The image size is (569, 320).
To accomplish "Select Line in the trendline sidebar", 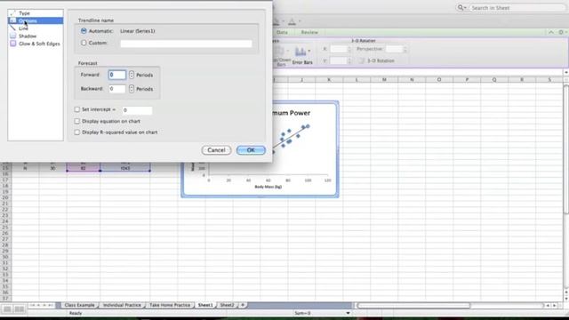I will tap(23, 28).
